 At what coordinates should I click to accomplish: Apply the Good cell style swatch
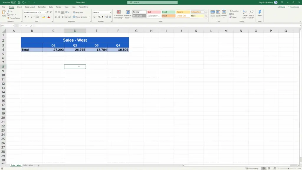coord(168,12)
